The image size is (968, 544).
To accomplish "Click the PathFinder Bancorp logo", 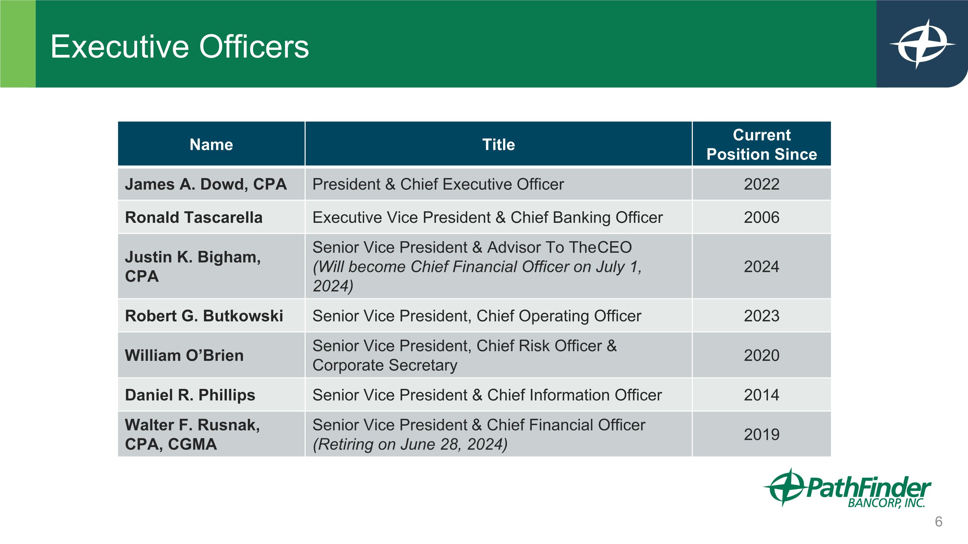I will [x=847, y=489].
